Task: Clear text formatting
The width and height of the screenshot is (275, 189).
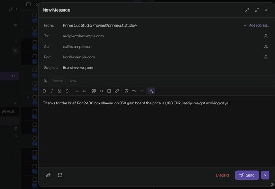Action: [126, 91]
